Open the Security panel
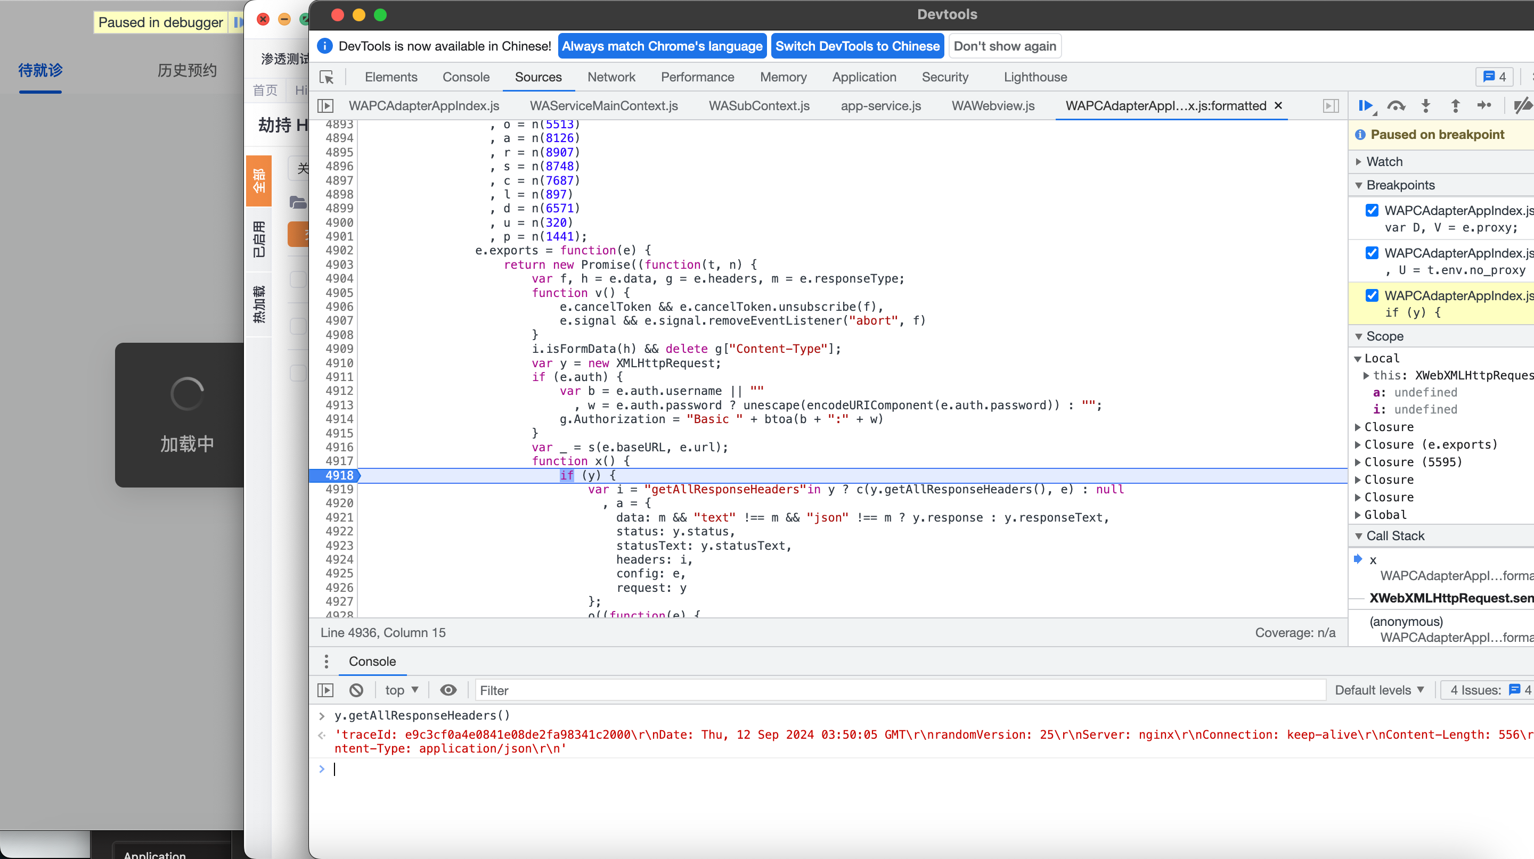Screen dimensions: 1534x859 click(945, 77)
